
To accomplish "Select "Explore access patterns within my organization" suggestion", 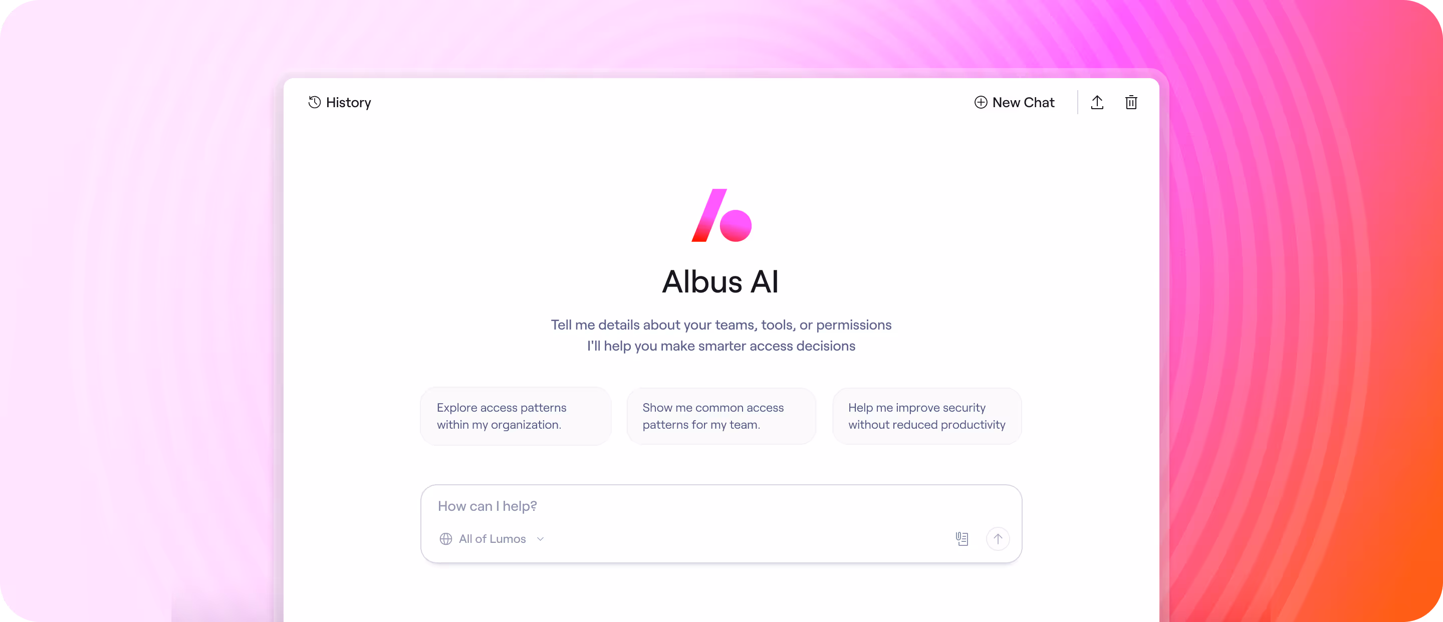I will click(516, 416).
